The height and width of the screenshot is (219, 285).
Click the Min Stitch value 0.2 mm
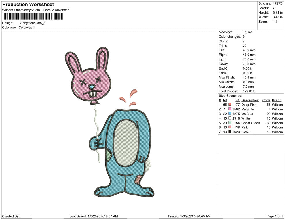(248, 82)
